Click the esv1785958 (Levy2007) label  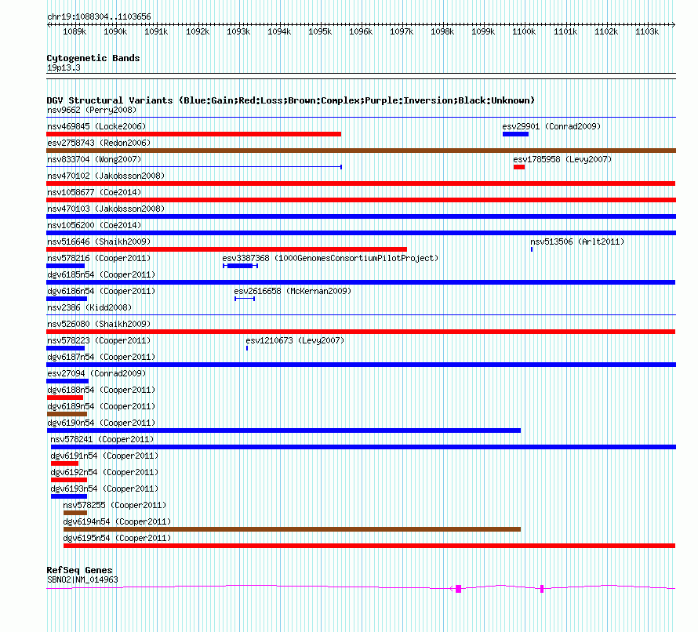[x=562, y=159]
